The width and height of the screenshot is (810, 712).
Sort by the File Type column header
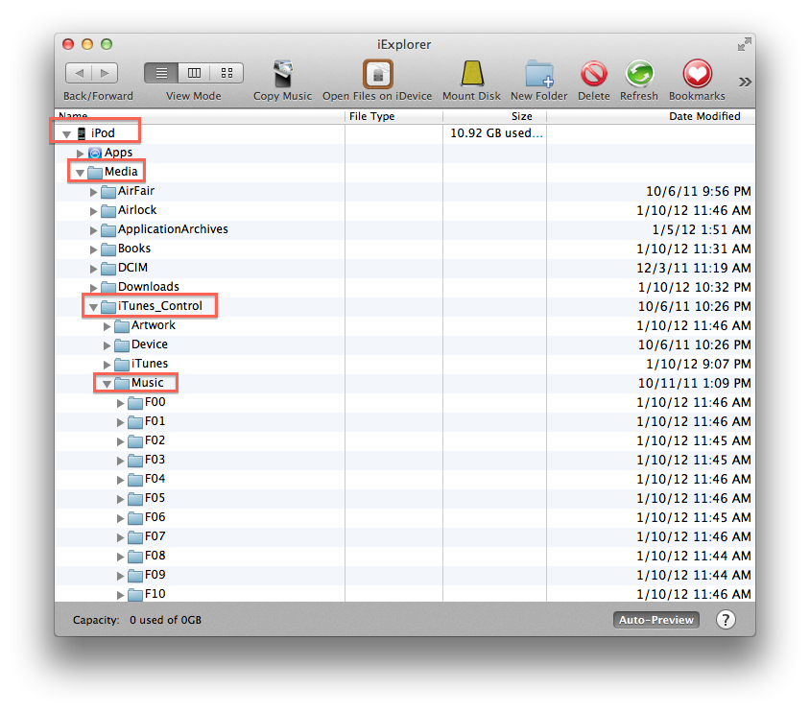coord(393,116)
